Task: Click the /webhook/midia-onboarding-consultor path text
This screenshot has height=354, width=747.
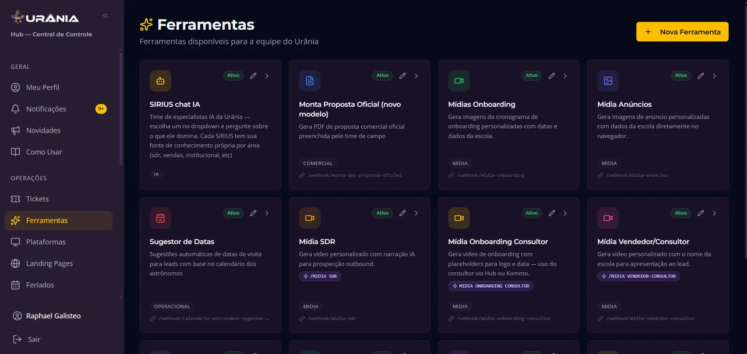Action: 504,318
